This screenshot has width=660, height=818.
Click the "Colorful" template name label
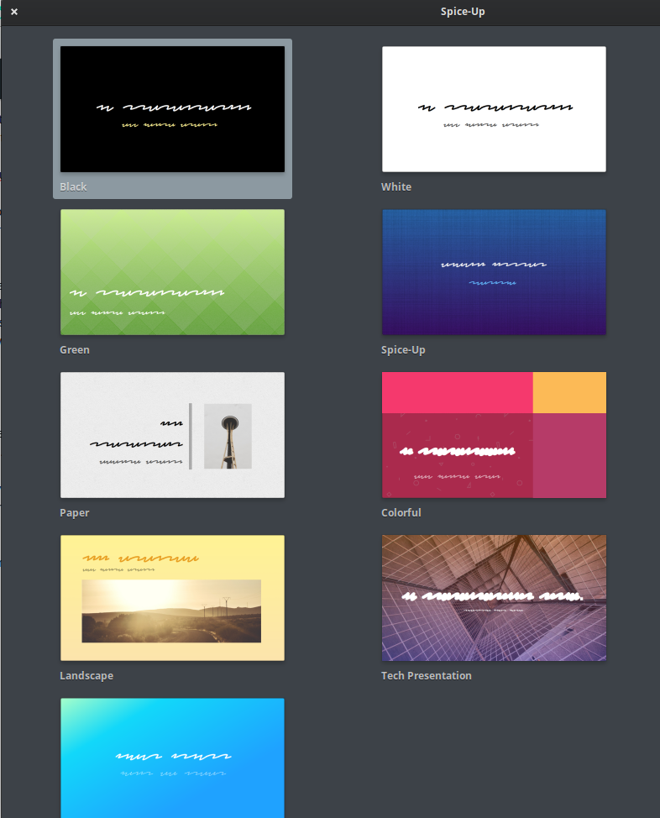click(x=401, y=512)
